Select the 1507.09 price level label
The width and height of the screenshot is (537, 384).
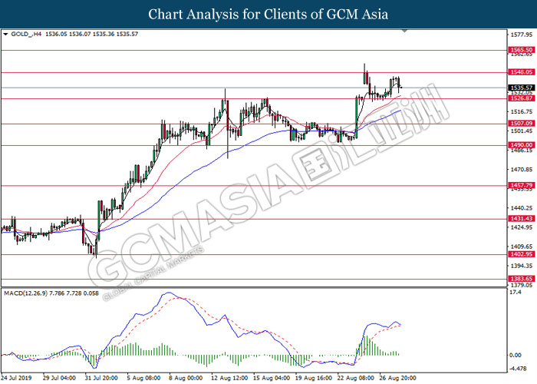(521, 124)
